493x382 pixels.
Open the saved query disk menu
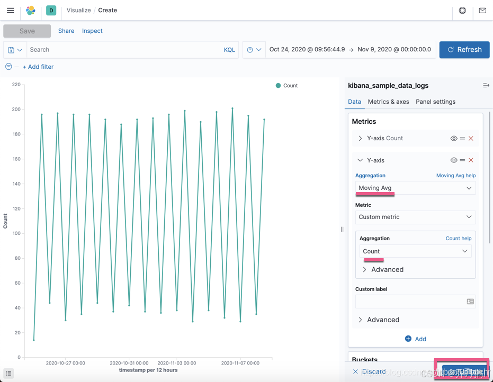click(15, 50)
